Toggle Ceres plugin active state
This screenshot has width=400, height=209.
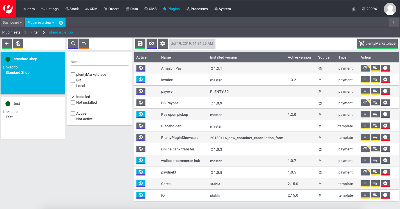[x=141, y=184]
